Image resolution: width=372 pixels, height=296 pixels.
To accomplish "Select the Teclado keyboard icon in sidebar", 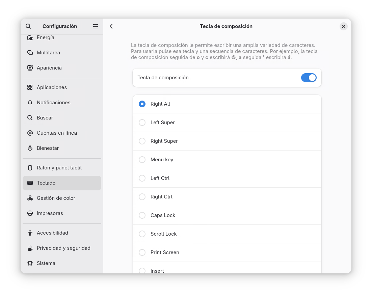I will (30, 183).
